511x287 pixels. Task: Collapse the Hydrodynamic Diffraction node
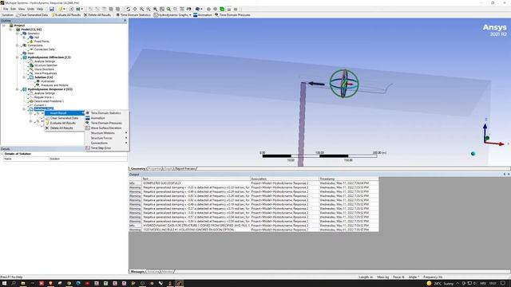pos(18,57)
